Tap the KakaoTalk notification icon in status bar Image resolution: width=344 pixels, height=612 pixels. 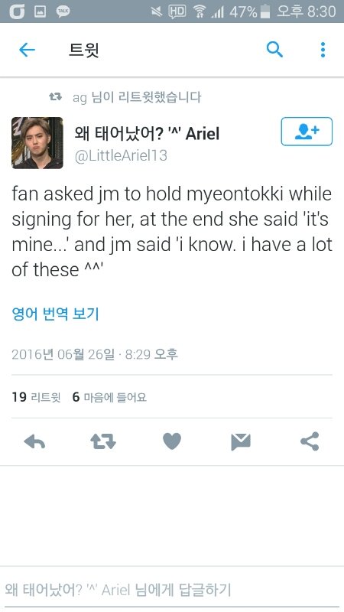point(63,11)
